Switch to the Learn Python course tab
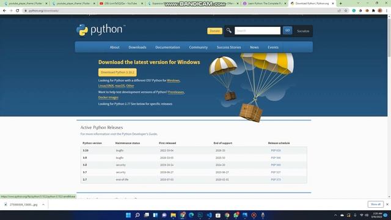 265,4
